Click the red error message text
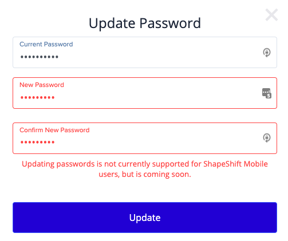The width and height of the screenshot is (288, 241). pyautogui.click(x=145, y=169)
